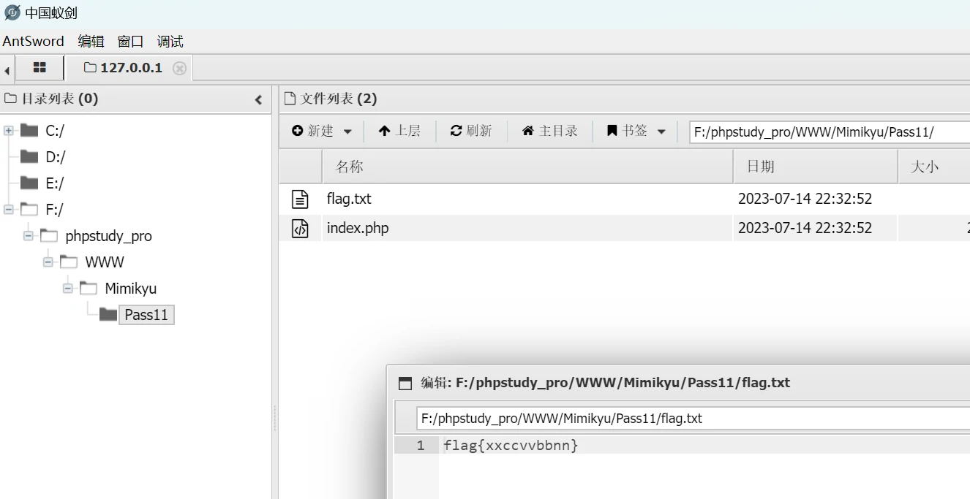The image size is (970, 499).
Task: Click the 主目录 home directory button
Action: click(x=549, y=131)
